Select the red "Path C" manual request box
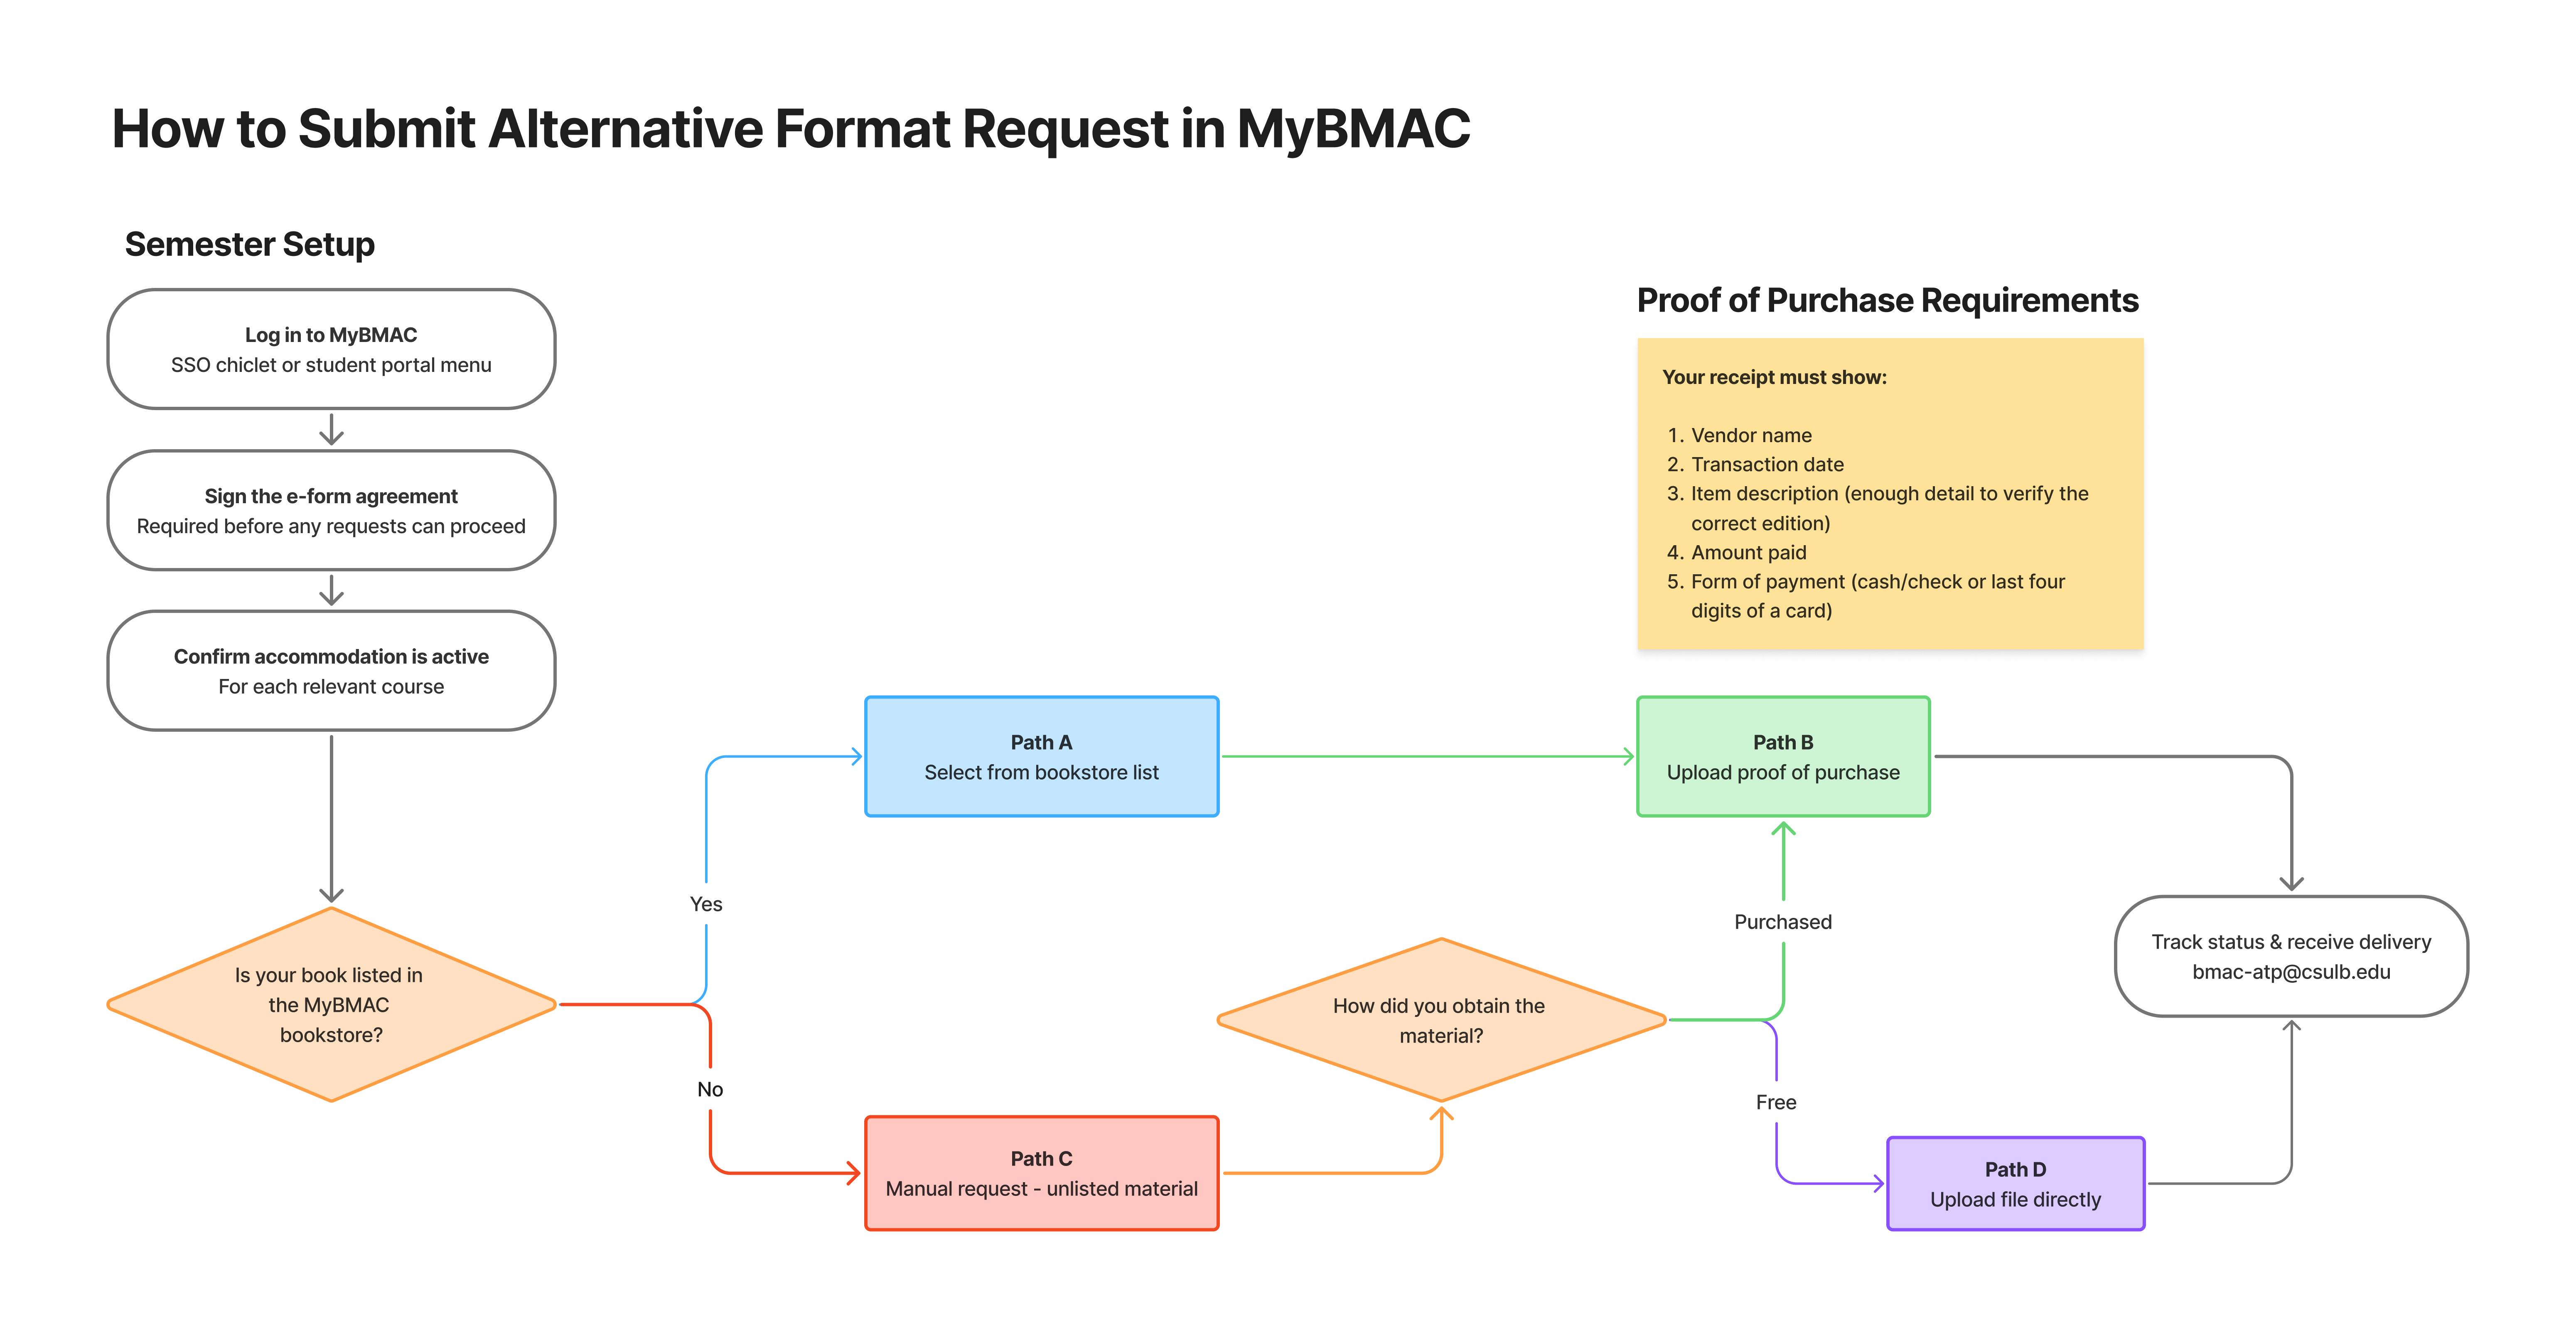The height and width of the screenshot is (1338, 2576). (x=1041, y=1173)
